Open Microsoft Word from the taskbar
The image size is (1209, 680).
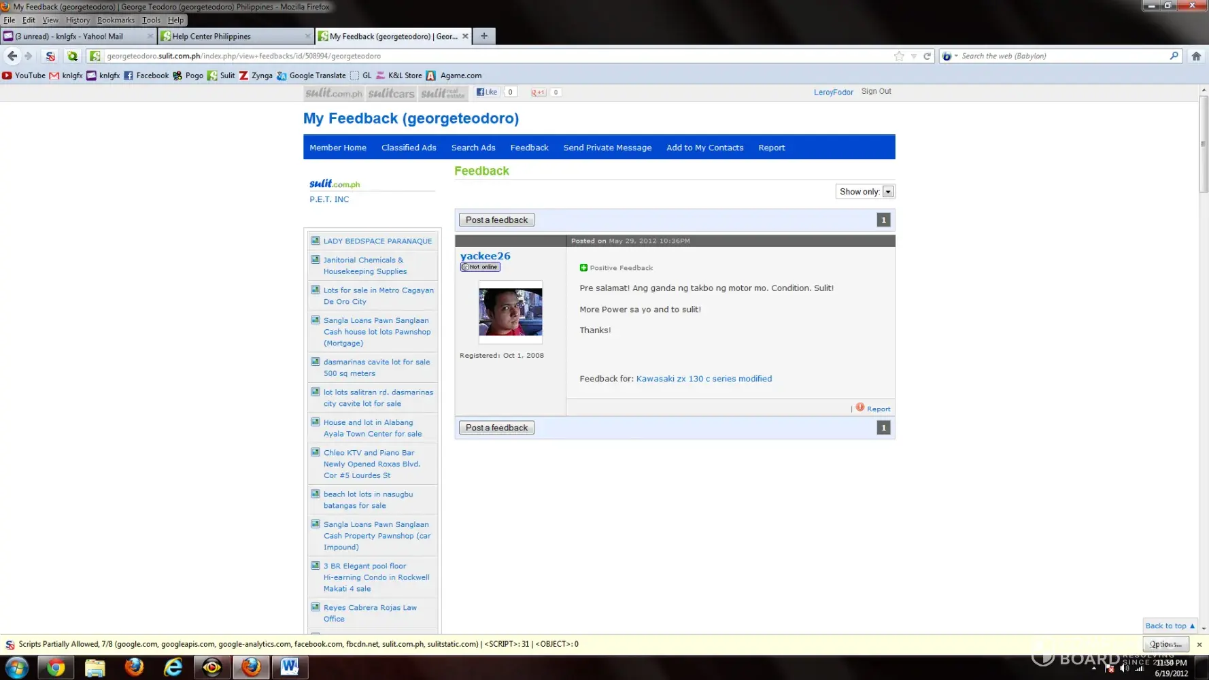[290, 667]
